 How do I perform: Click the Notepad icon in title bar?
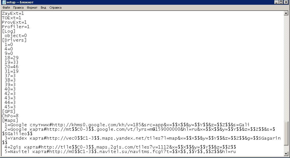click(4, 2)
